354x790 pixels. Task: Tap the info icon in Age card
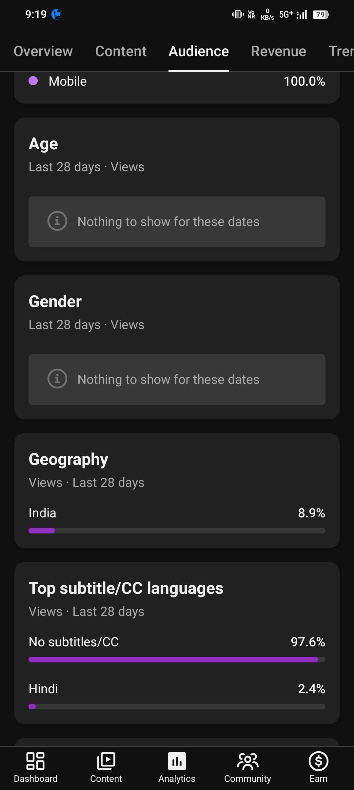click(57, 221)
